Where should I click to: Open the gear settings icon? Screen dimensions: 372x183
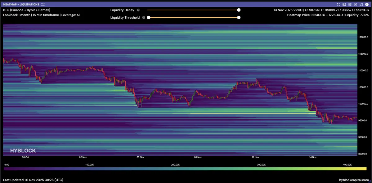coord(350,4)
